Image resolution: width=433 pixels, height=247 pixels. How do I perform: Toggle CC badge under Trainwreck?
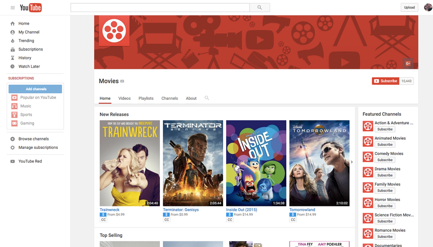click(x=103, y=220)
